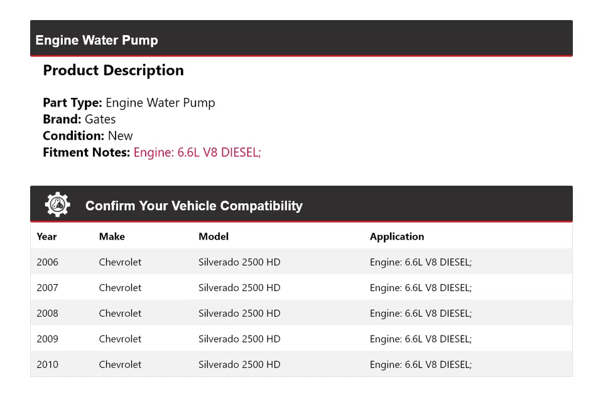Click the red Fitment Notes engine text

pos(197,152)
